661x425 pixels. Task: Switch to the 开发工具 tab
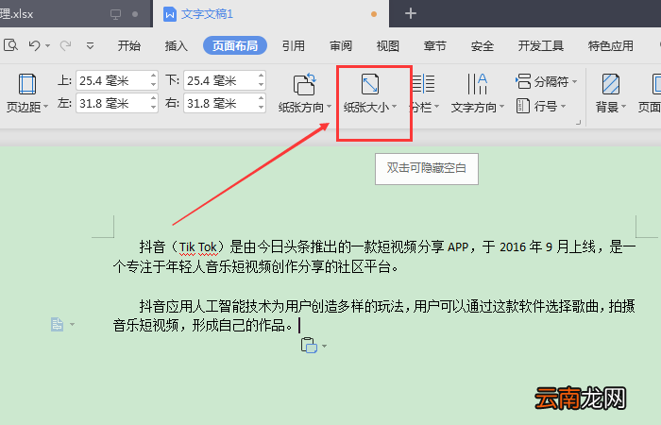coord(541,45)
